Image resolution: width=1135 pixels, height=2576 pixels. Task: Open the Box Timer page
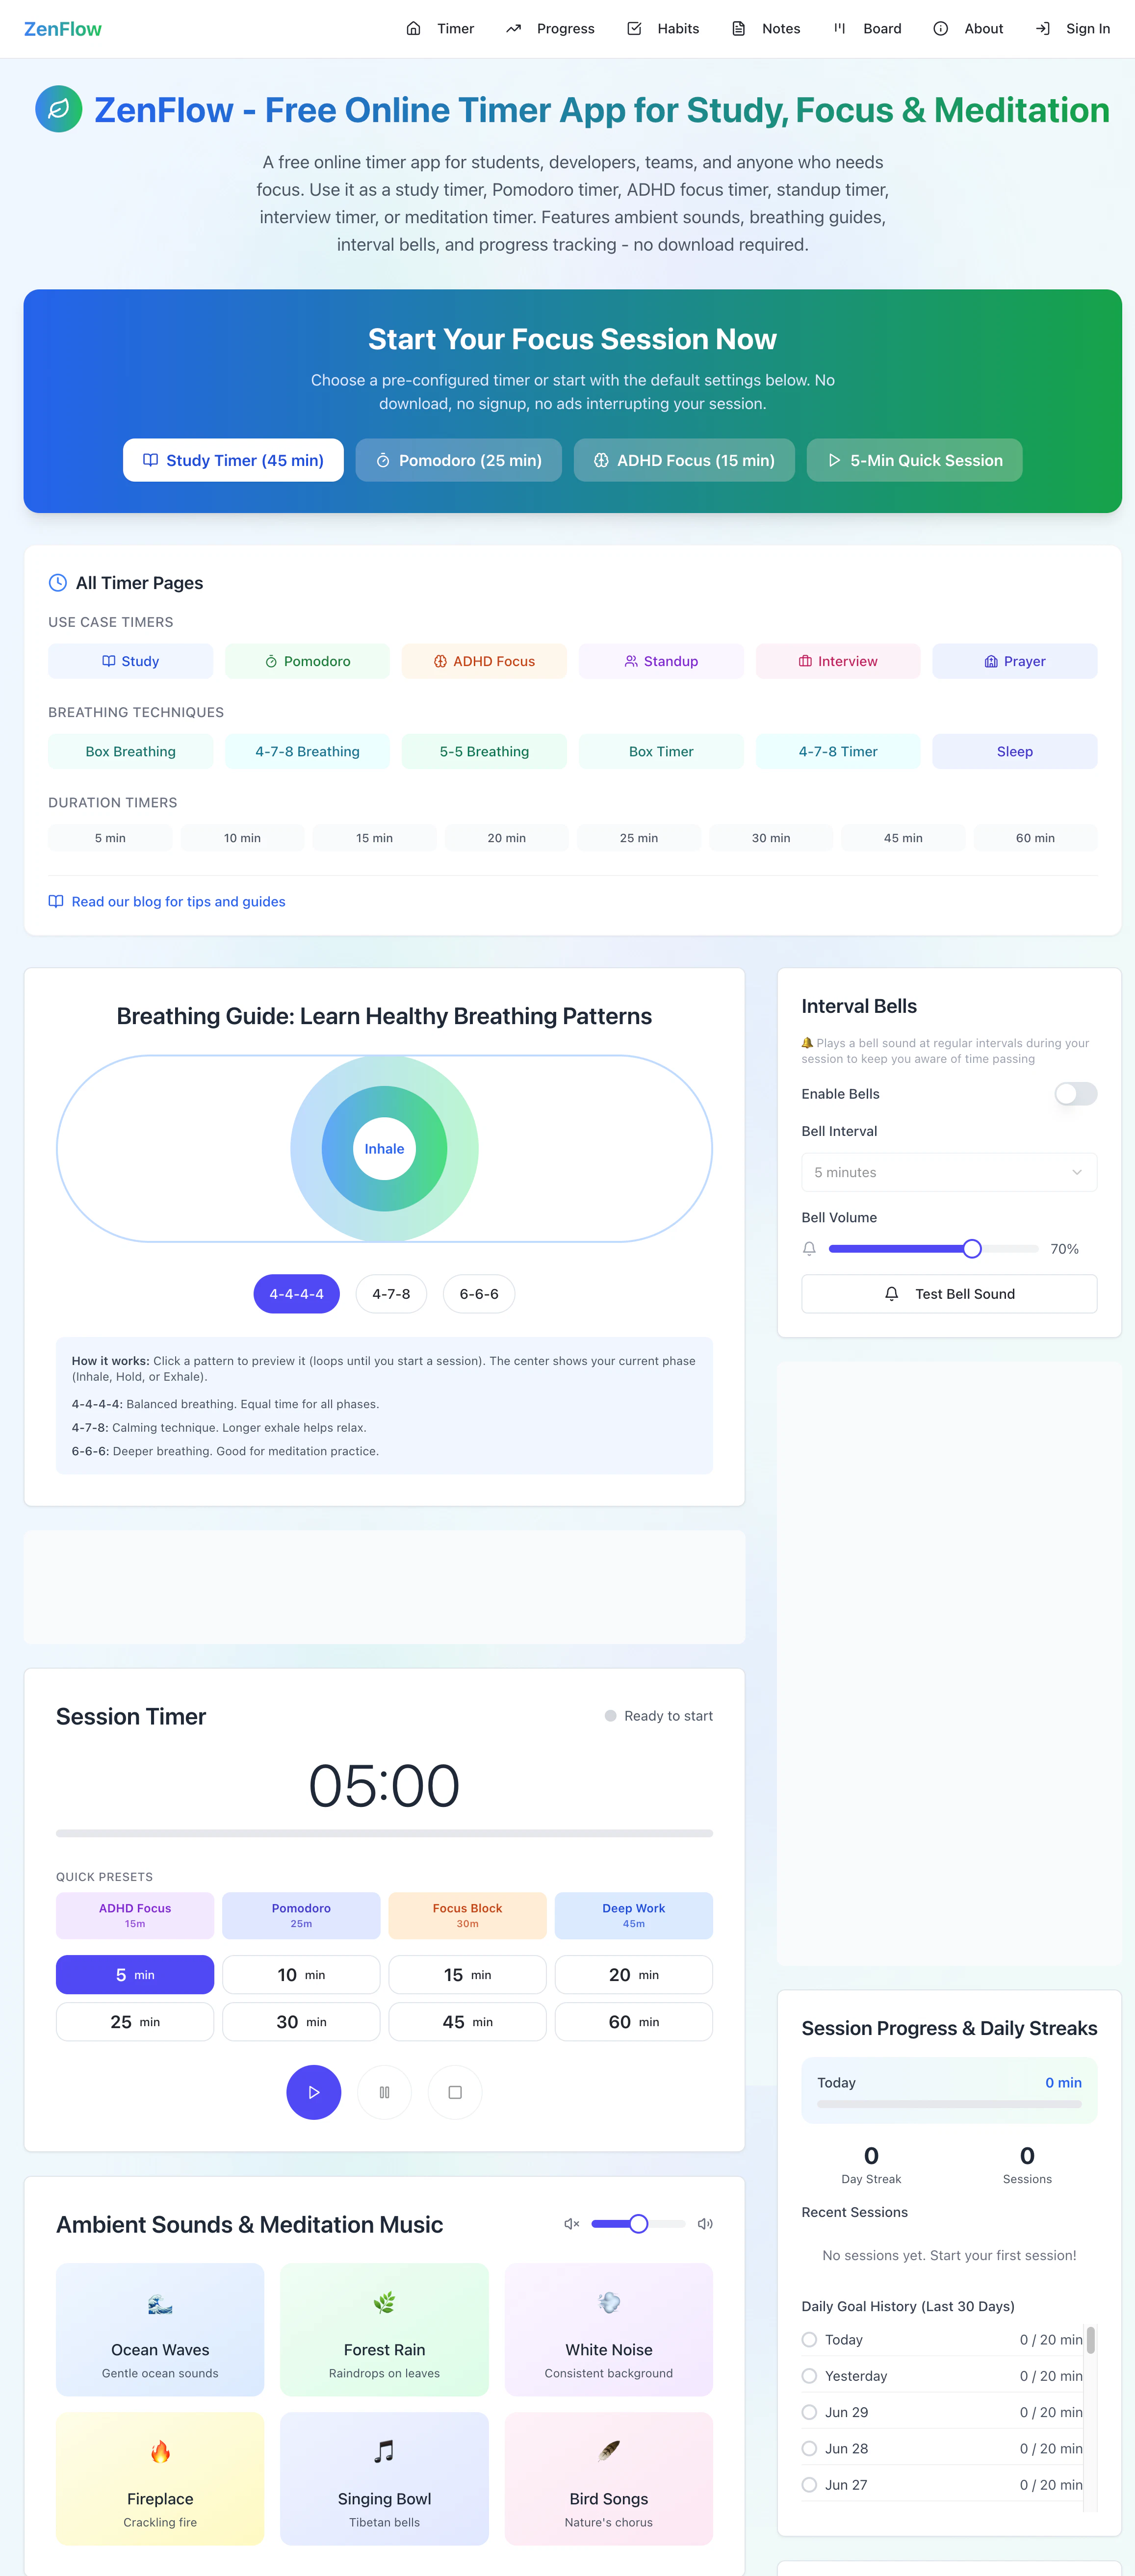click(x=661, y=751)
